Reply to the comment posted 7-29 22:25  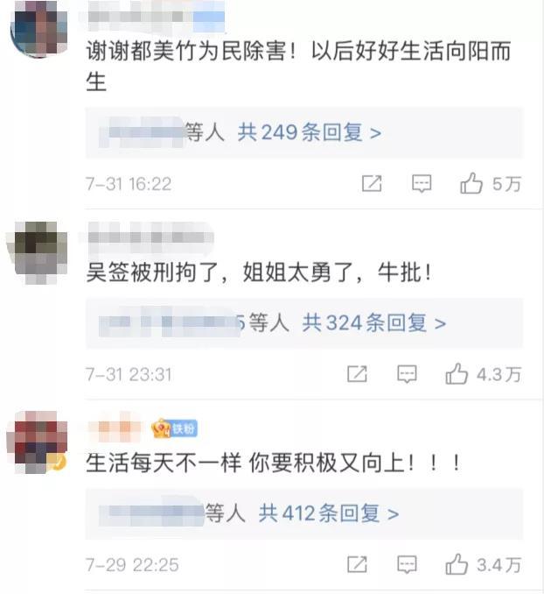coord(407,565)
